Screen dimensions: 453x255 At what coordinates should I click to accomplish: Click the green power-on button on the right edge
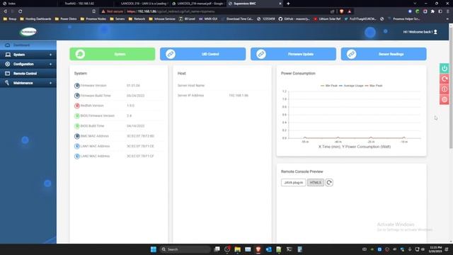pos(445,68)
